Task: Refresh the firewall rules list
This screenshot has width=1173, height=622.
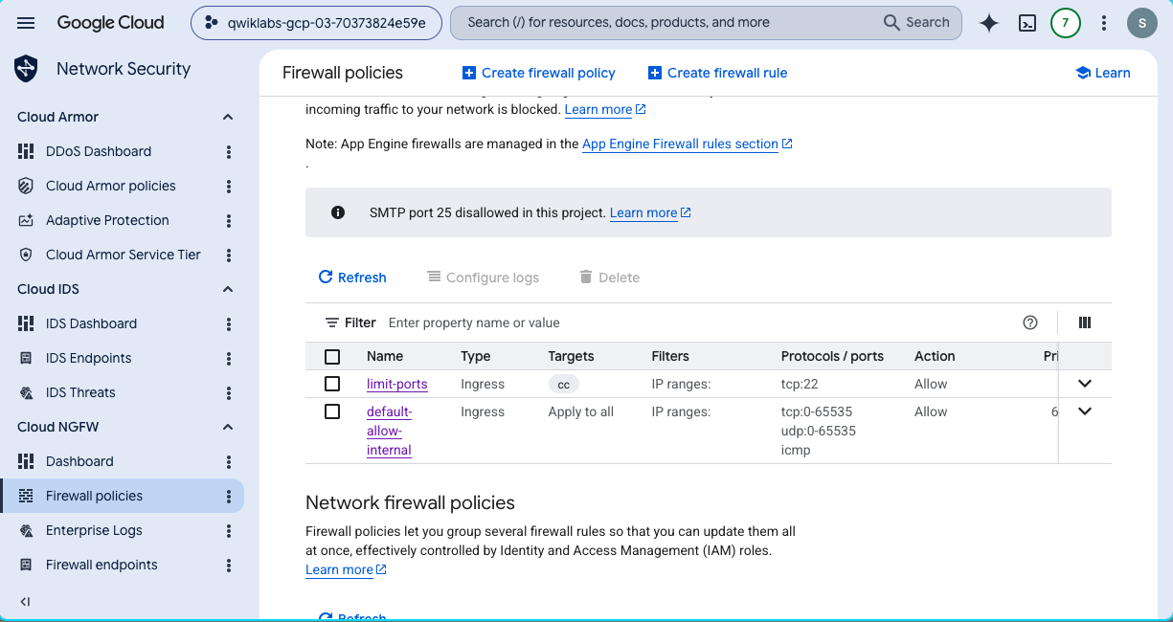Action: [352, 278]
